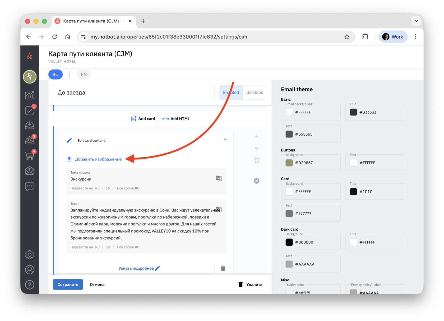Switch to the RU language tab

pos(55,75)
